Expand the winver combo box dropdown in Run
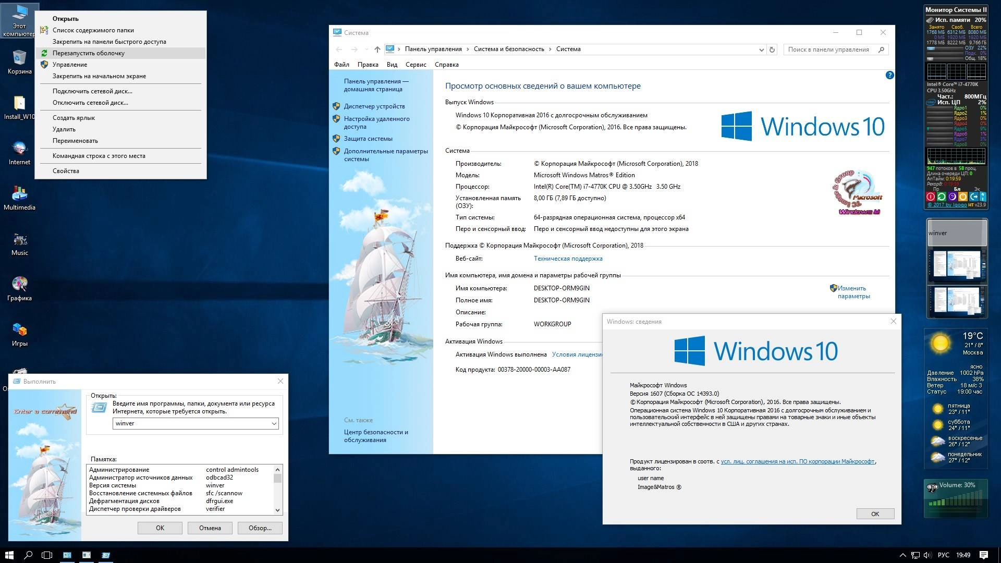The image size is (1001, 563). 274,424
